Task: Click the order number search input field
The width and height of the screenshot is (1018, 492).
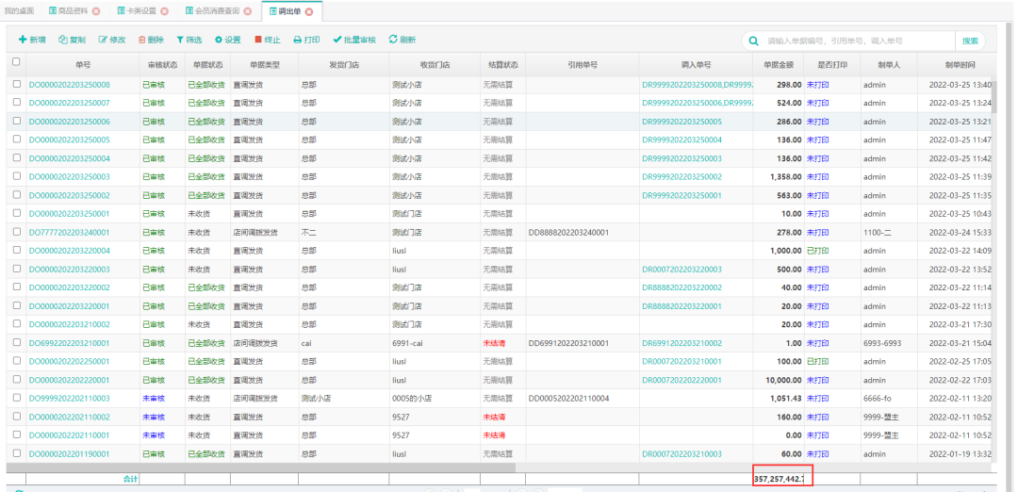Action: [x=858, y=41]
